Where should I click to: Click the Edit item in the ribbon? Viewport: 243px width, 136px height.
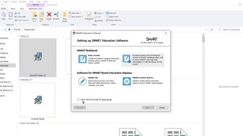(98, 17)
